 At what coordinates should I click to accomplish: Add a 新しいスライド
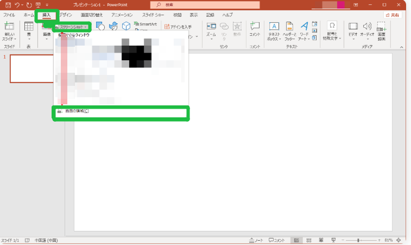point(9,32)
